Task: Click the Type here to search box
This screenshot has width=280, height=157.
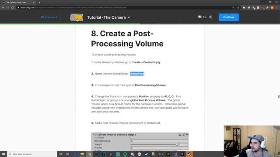Action: [x=32, y=154]
